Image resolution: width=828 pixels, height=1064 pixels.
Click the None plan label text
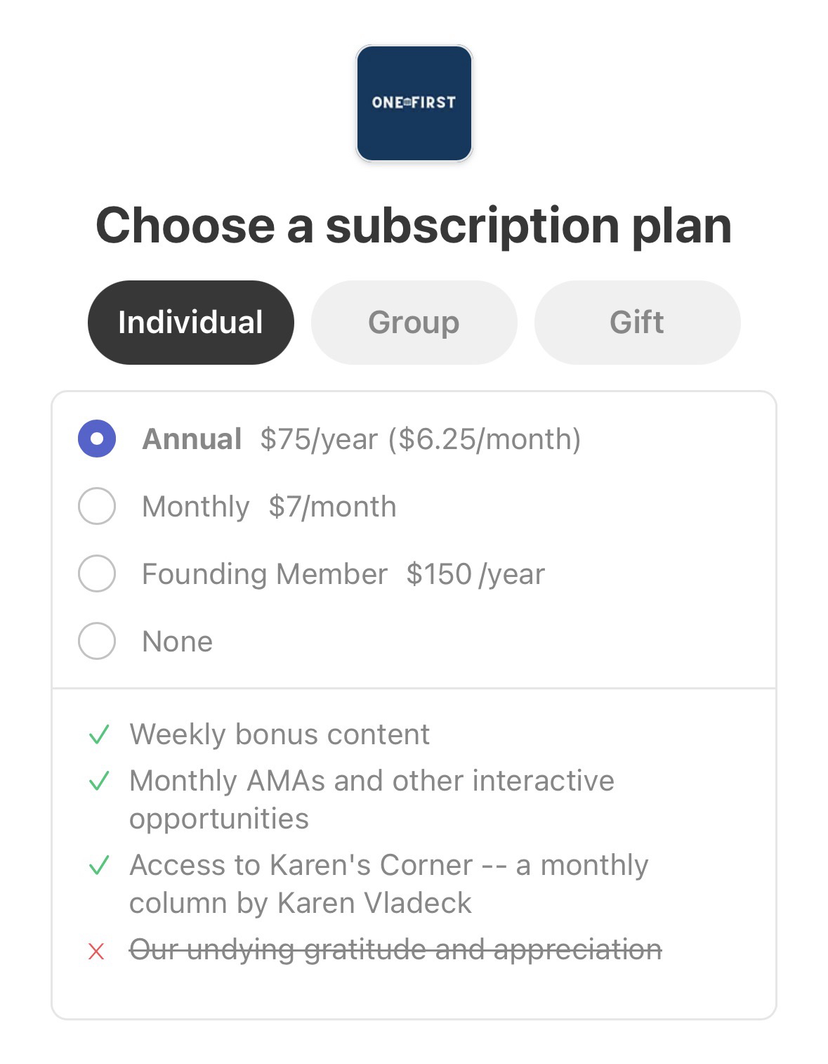[x=177, y=642]
